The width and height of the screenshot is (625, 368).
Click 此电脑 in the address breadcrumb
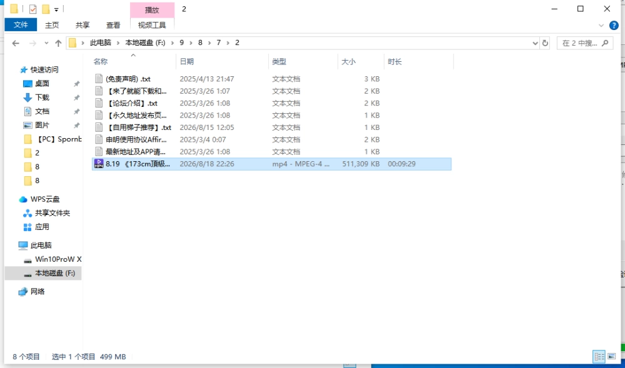pyautogui.click(x=101, y=42)
